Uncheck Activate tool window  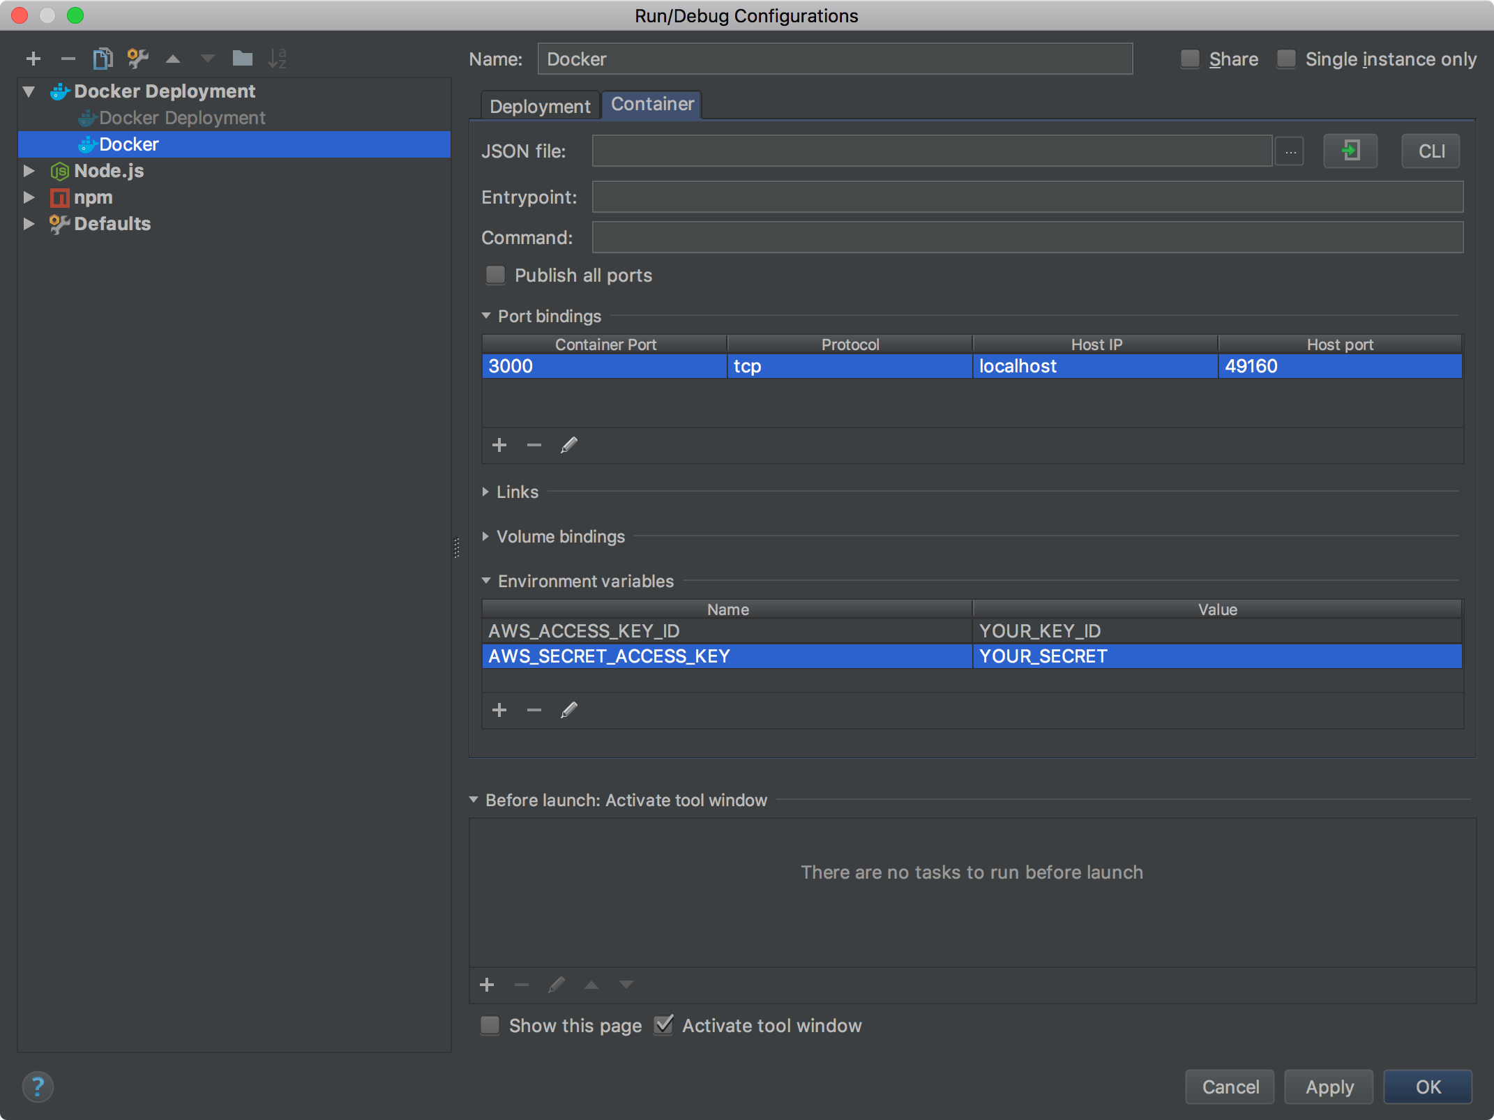[664, 1025]
